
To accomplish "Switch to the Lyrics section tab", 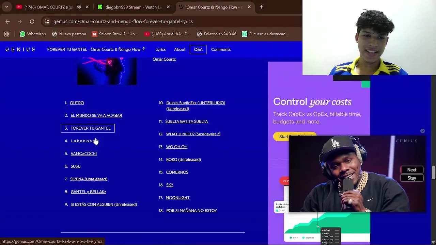I will coord(160,49).
